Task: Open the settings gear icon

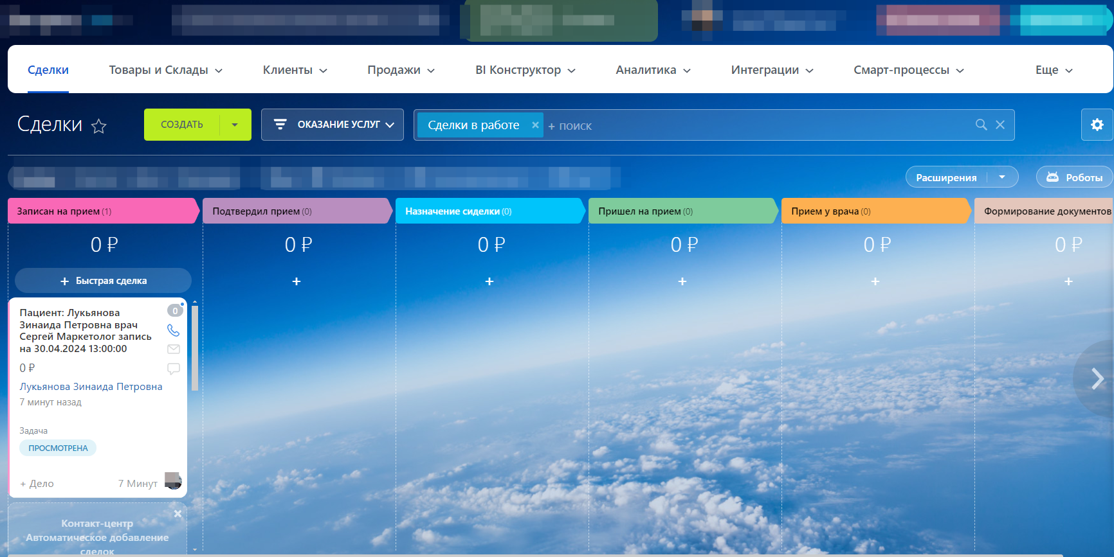Action: coord(1097,125)
